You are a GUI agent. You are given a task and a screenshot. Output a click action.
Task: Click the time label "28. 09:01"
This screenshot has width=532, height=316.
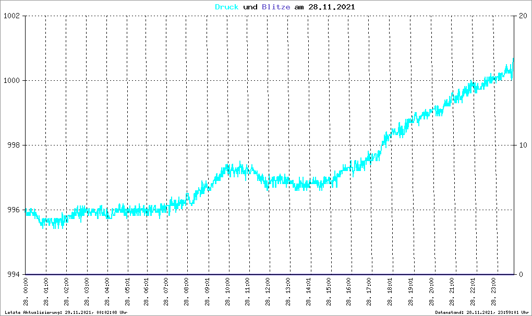(x=207, y=291)
